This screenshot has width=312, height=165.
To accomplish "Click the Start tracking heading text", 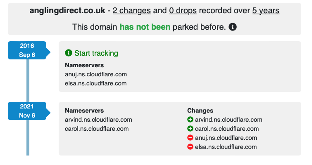I will pyautogui.click(x=96, y=53).
